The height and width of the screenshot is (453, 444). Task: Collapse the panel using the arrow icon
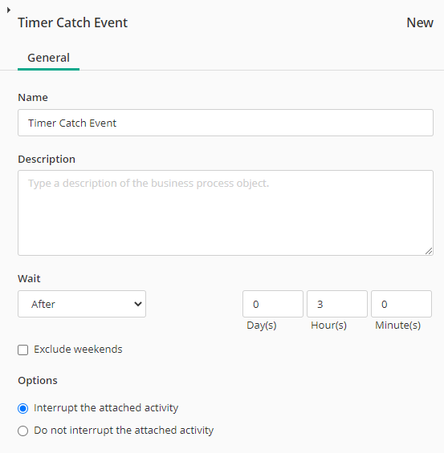pos(9,10)
